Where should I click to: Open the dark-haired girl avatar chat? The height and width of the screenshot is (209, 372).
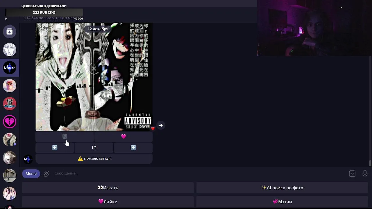10,194
